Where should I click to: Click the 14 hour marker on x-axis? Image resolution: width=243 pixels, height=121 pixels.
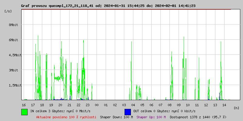224,105
